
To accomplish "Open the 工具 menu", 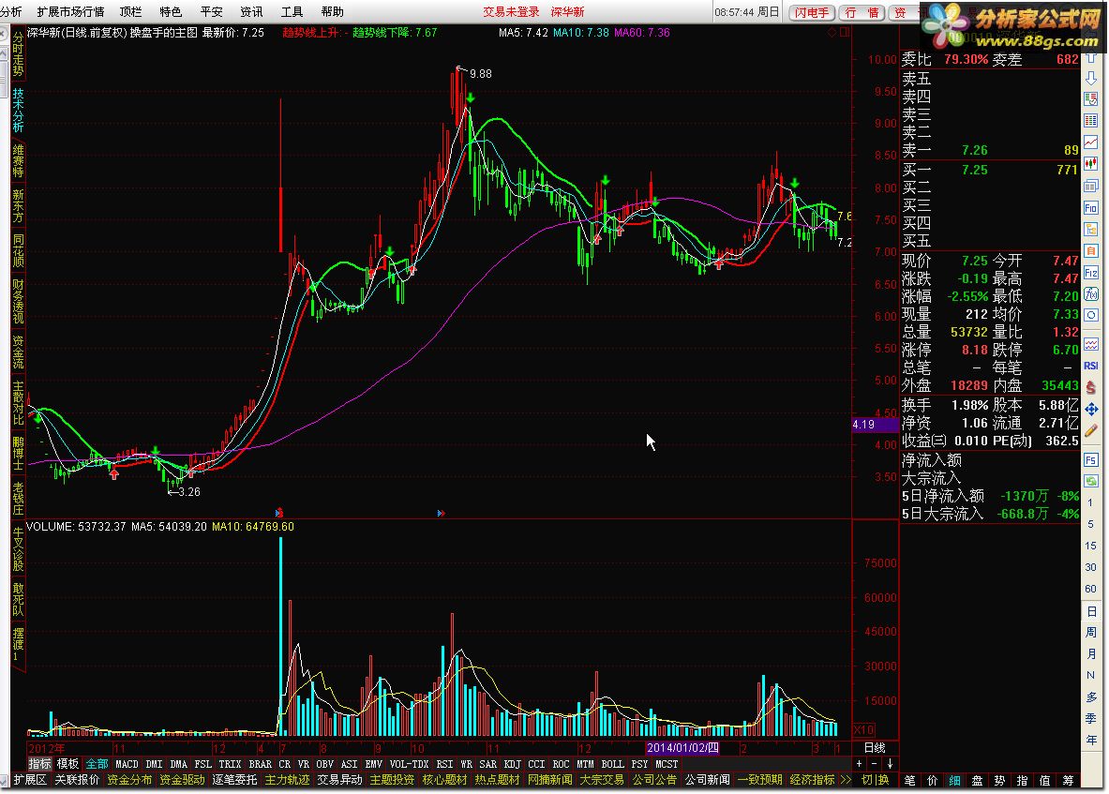I will 292,12.
